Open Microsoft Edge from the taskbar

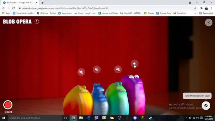point(89,118)
